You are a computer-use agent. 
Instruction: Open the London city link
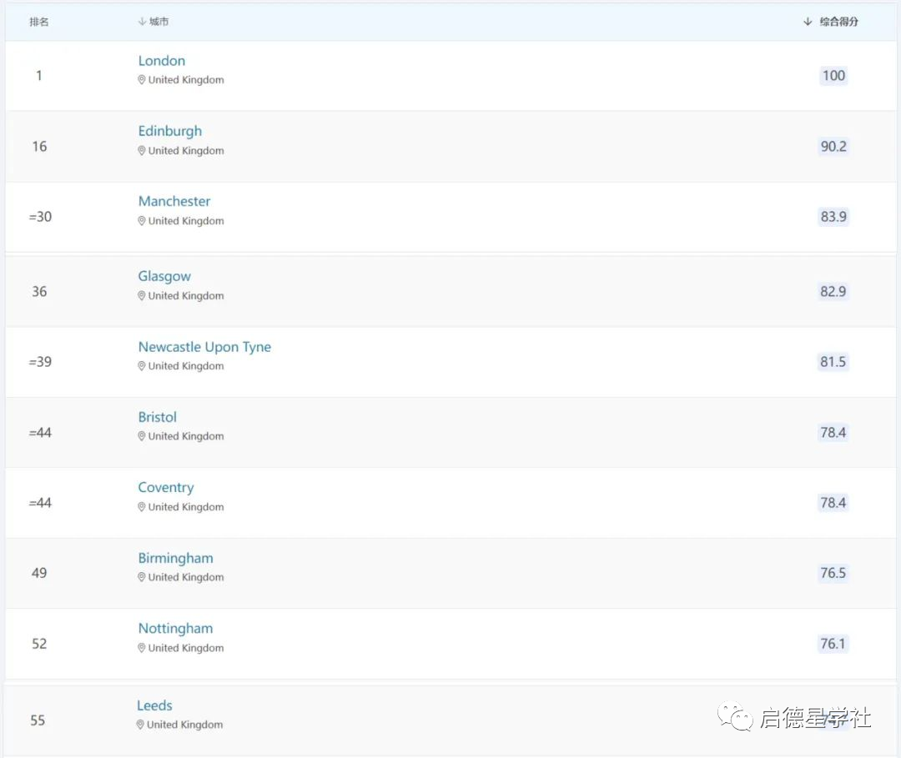(162, 61)
